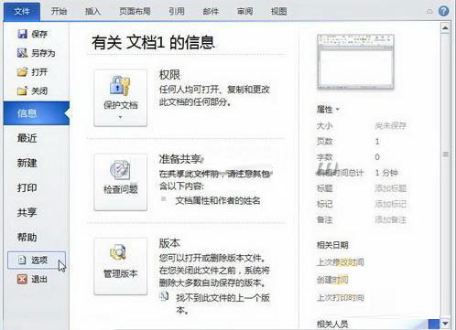Click the Save As (另存为) icon

coord(22,53)
